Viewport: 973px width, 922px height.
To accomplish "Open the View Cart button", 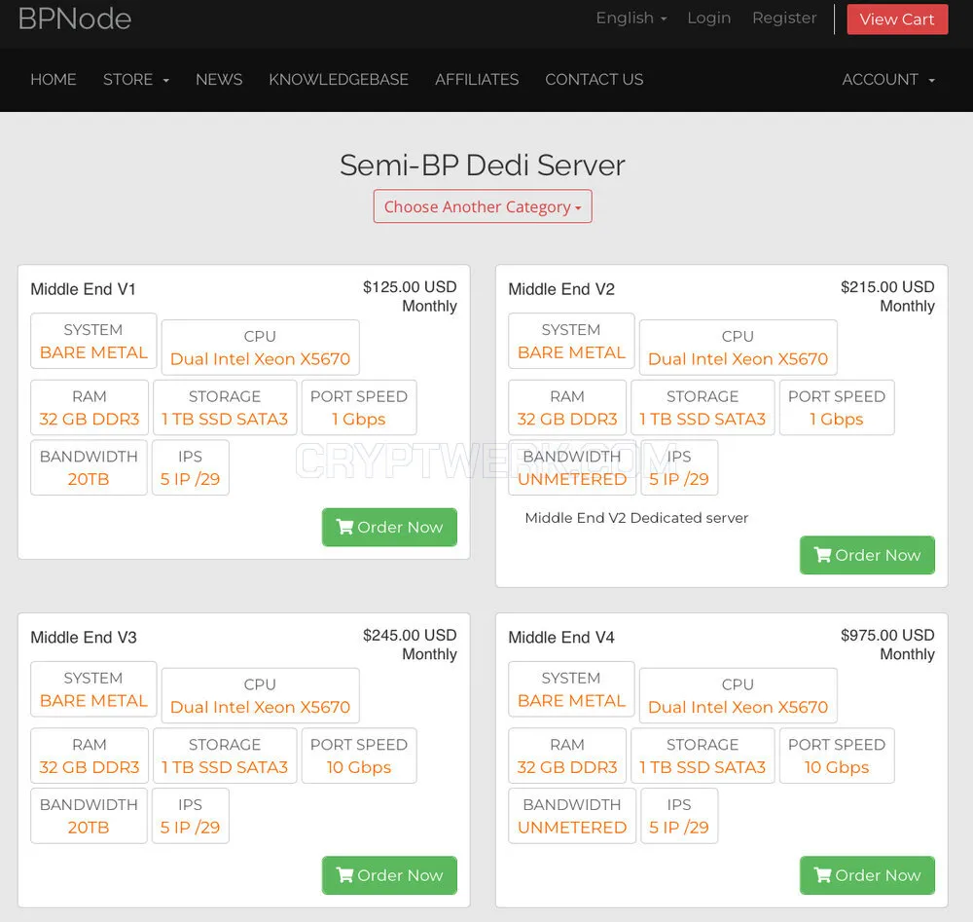I will (x=897, y=19).
